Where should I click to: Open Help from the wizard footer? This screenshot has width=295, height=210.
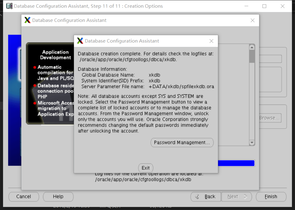(58, 196)
